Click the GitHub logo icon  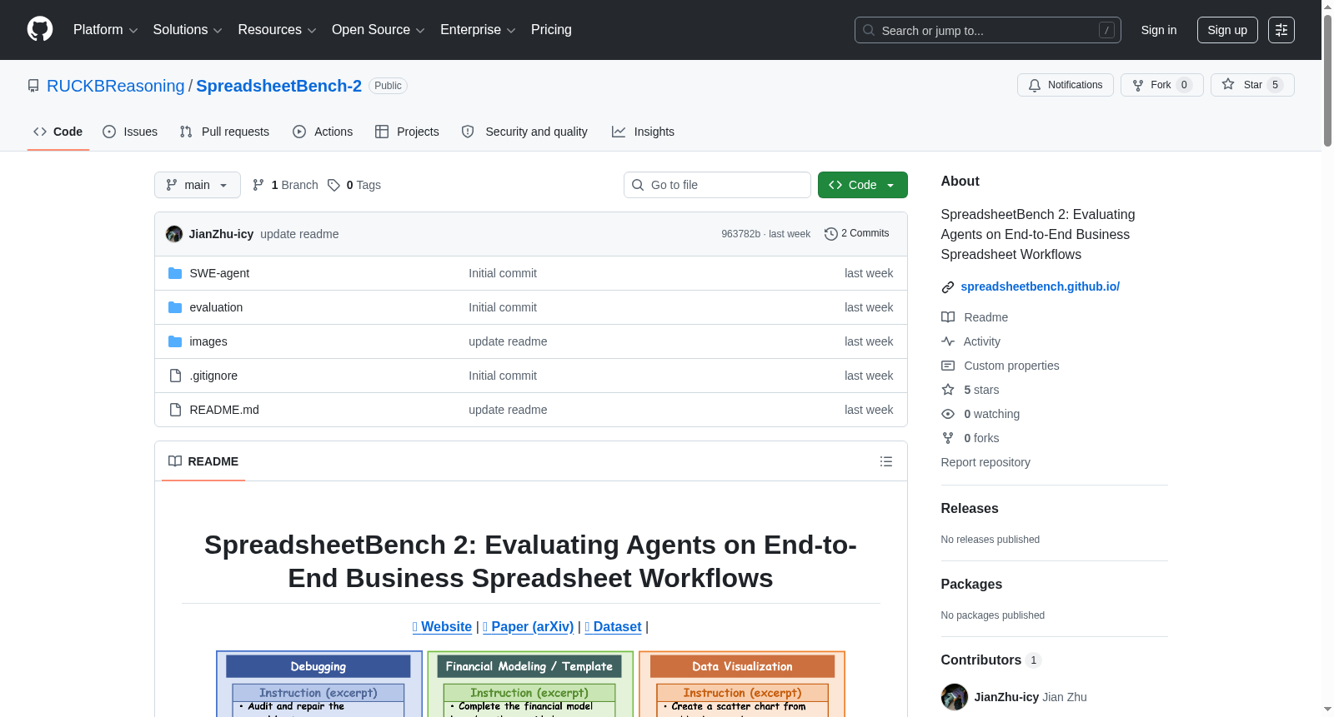pyautogui.click(x=40, y=29)
